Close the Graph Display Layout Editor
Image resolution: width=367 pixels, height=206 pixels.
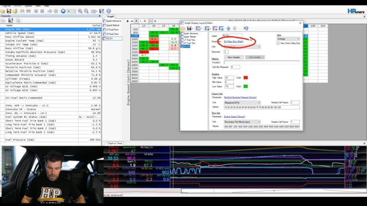click(300, 23)
